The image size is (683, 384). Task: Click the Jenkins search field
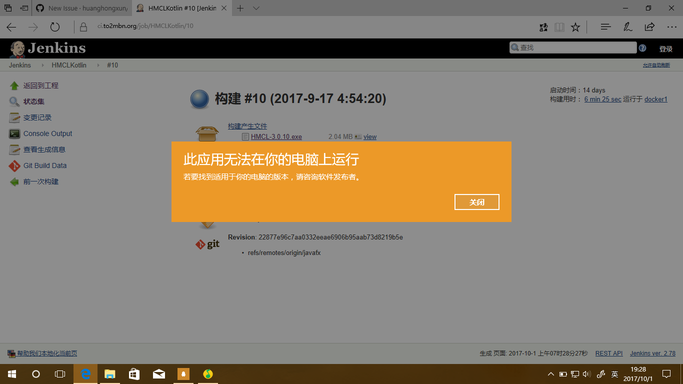(x=573, y=47)
